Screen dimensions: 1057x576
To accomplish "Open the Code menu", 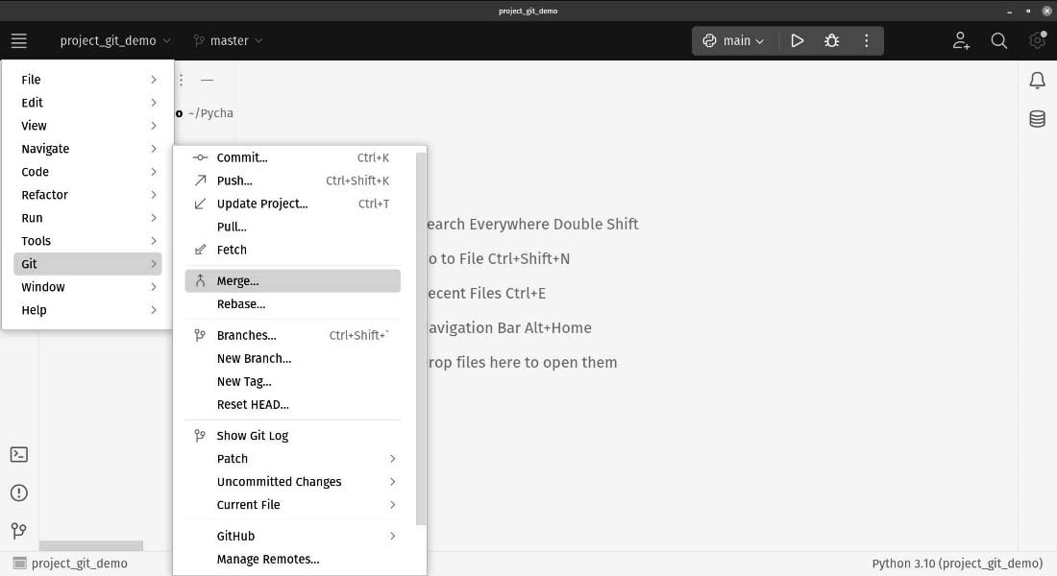I will (87, 172).
